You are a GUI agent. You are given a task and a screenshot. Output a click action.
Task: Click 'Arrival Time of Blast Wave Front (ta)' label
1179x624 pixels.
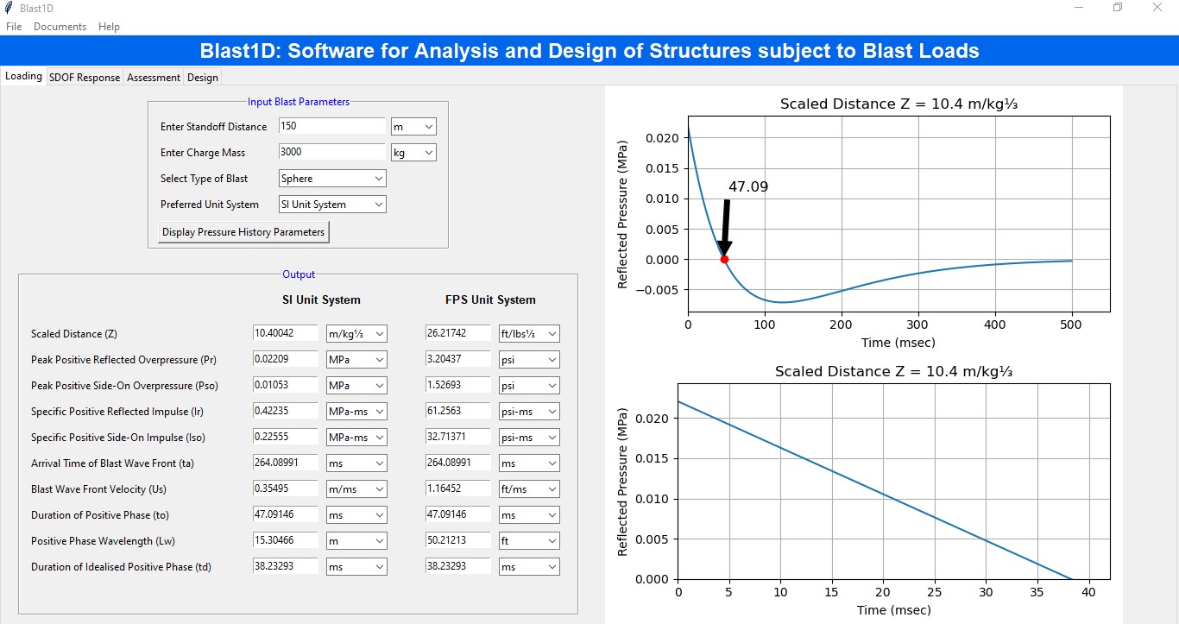pyautogui.click(x=112, y=463)
